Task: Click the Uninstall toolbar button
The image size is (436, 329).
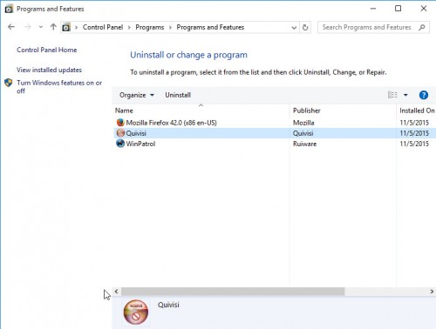Action: click(x=178, y=95)
